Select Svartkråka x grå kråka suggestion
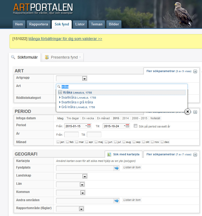Screen dimensions: 202x216 77,102
